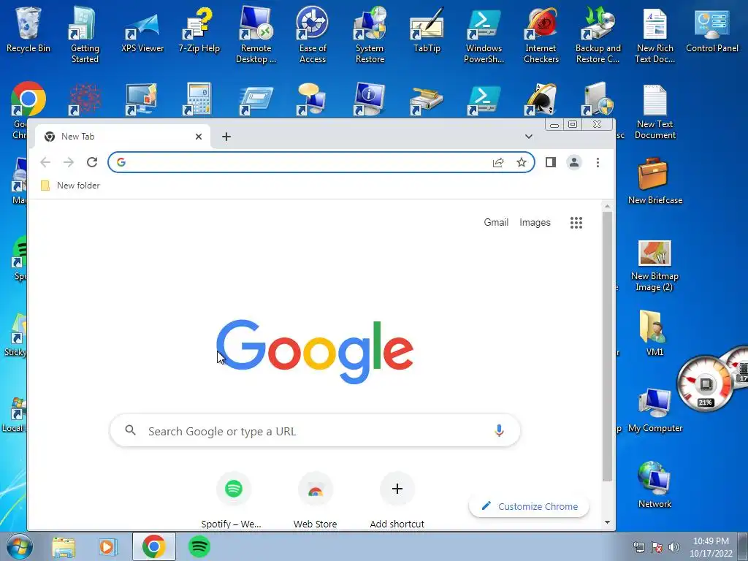Image resolution: width=748 pixels, height=561 pixels.
Task: Select the System Restore desktop icon
Action: tap(370, 35)
